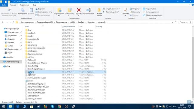Click AppData in the address breadcrumb
Screen dimensions: 194x109
[x=81, y=22]
